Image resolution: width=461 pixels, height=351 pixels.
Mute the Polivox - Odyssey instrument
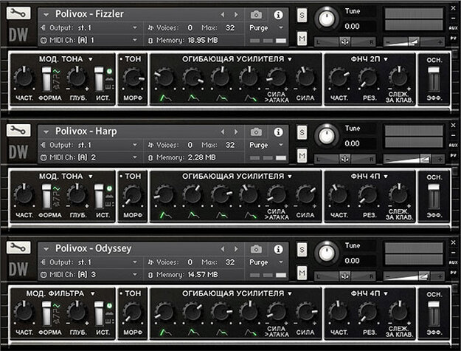coord(302,273)
